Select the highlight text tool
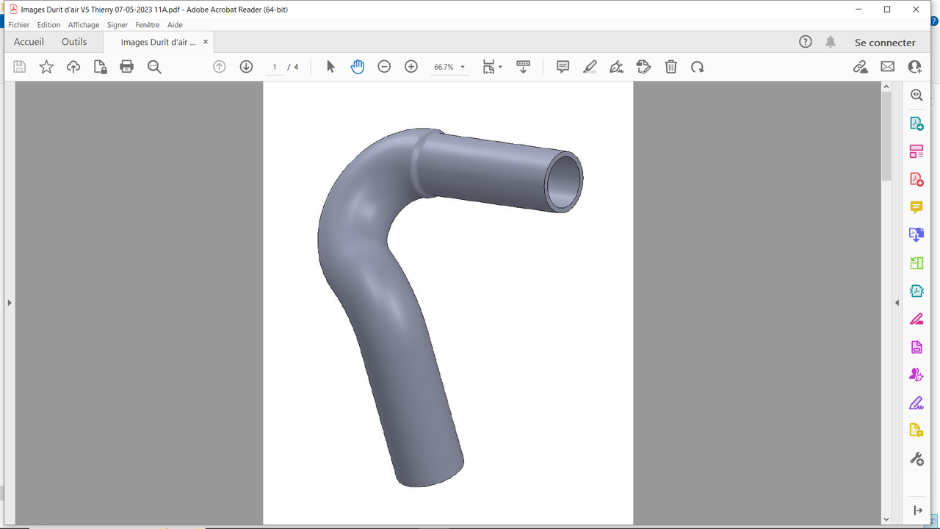This screenshot has width=940, height=529. tap(590, 67)
